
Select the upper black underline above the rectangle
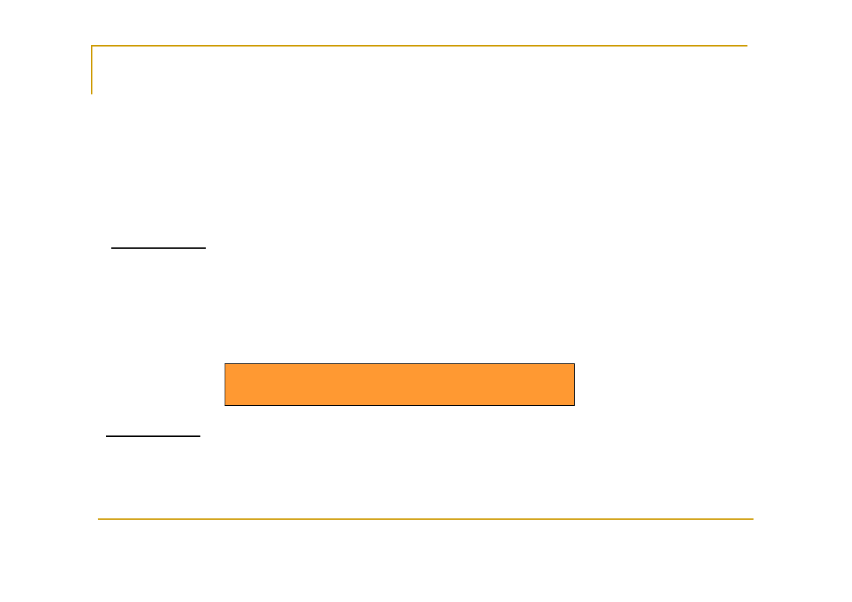(x=159, y=248)
